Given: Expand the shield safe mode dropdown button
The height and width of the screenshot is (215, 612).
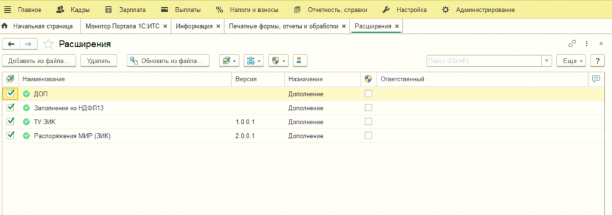Looking at the screenshot, I should (x=279, y=60).
